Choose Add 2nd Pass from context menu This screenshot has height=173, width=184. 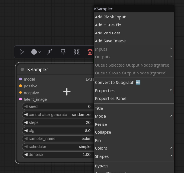(x=134, y=33)
